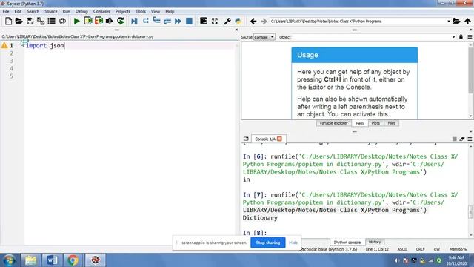
Task: Open the Source menu
Action: coord(51,11)
